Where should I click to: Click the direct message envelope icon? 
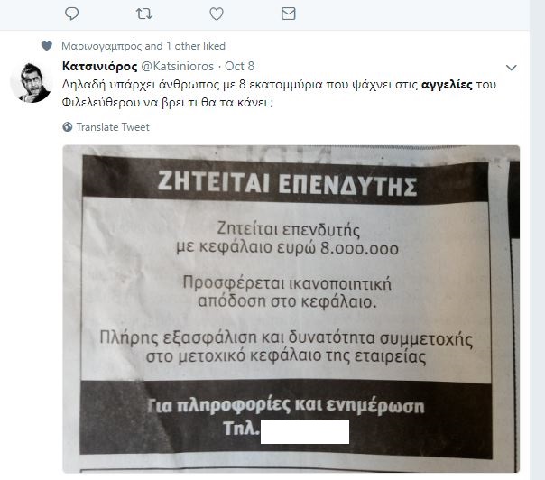288,14
